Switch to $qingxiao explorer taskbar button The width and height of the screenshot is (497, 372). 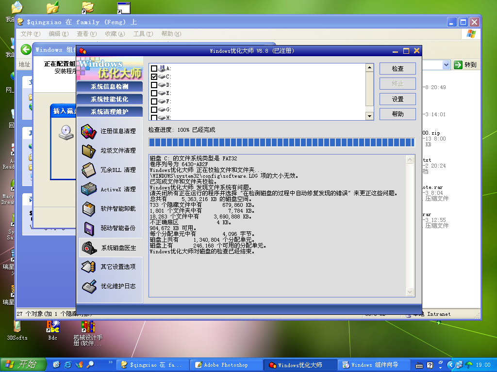click(x=153, y=365)
